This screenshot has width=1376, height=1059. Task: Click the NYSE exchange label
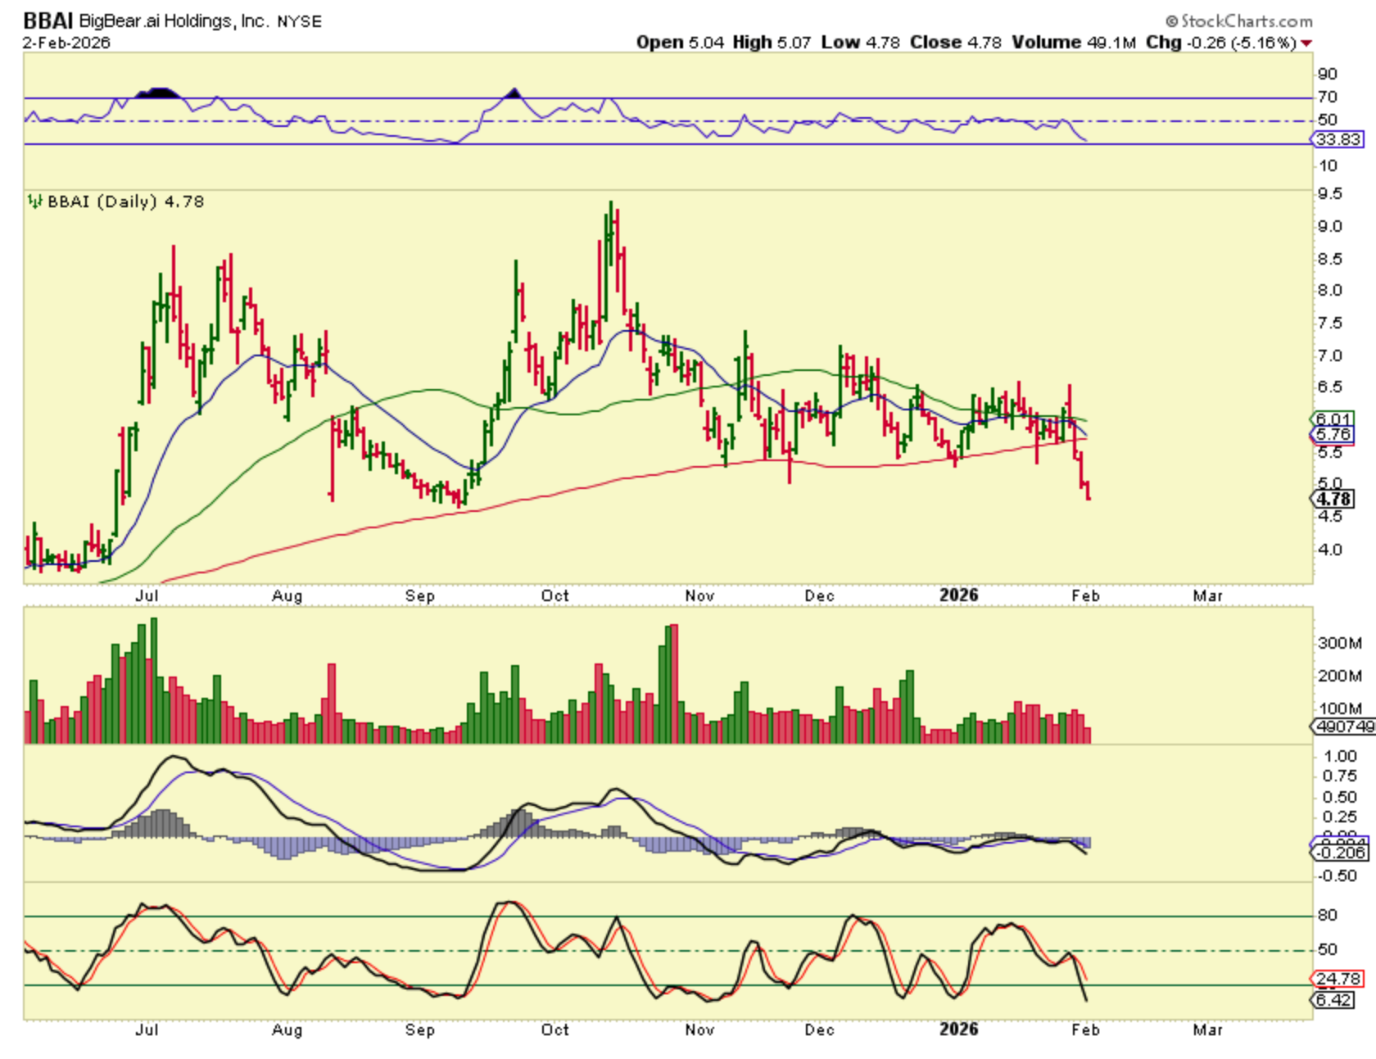[299, 22]
